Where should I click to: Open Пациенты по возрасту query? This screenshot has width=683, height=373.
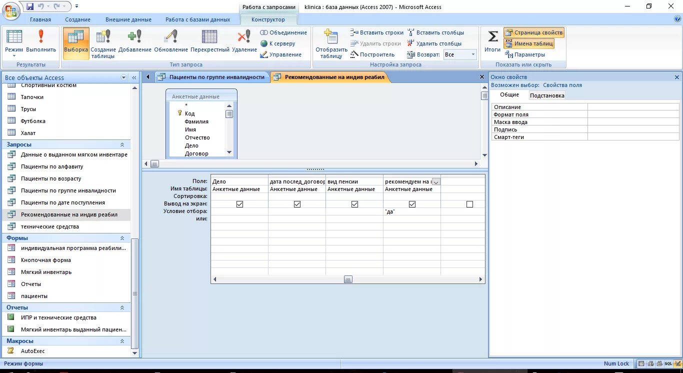tap(51, 178)
